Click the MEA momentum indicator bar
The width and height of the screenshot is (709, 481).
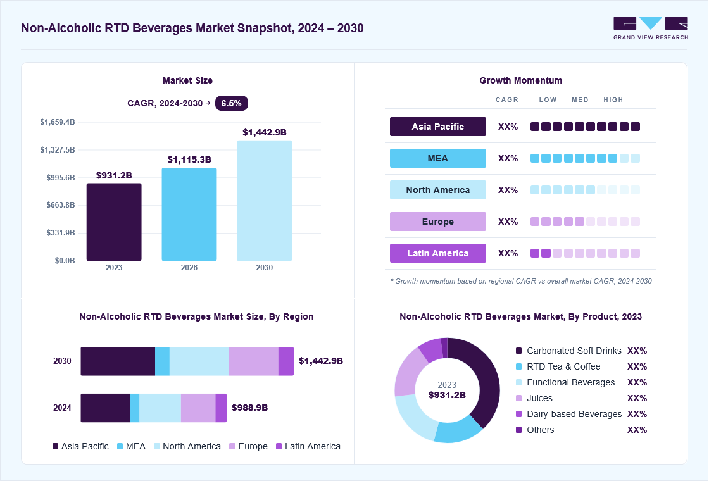585,158
